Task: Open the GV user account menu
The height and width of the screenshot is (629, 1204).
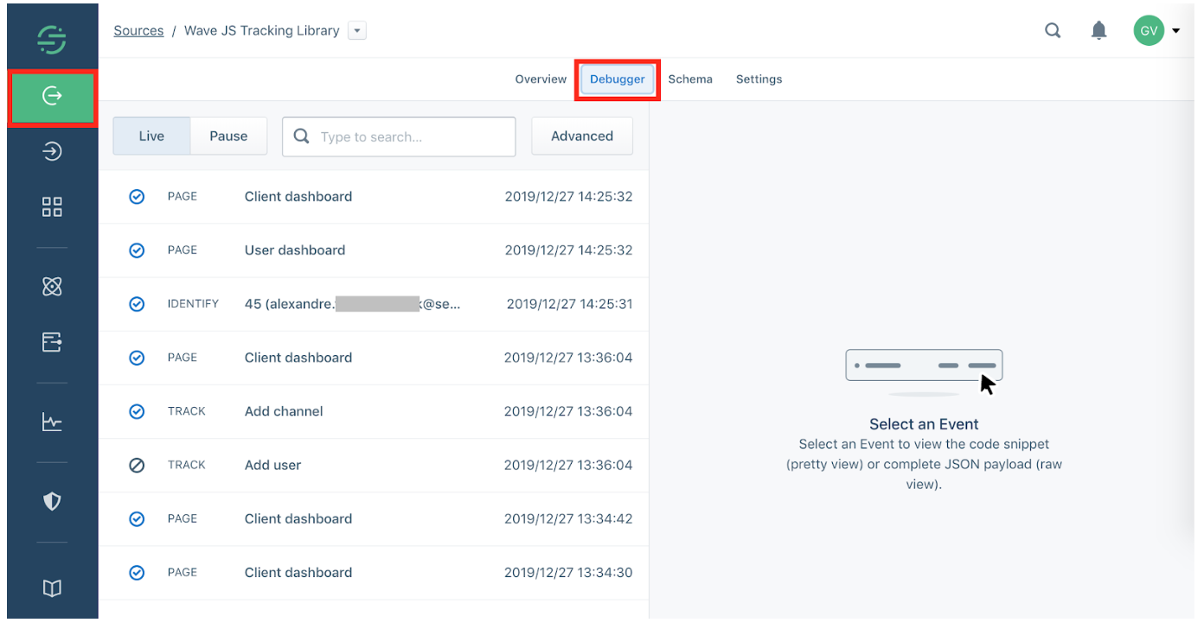Action: (1156, 31)
